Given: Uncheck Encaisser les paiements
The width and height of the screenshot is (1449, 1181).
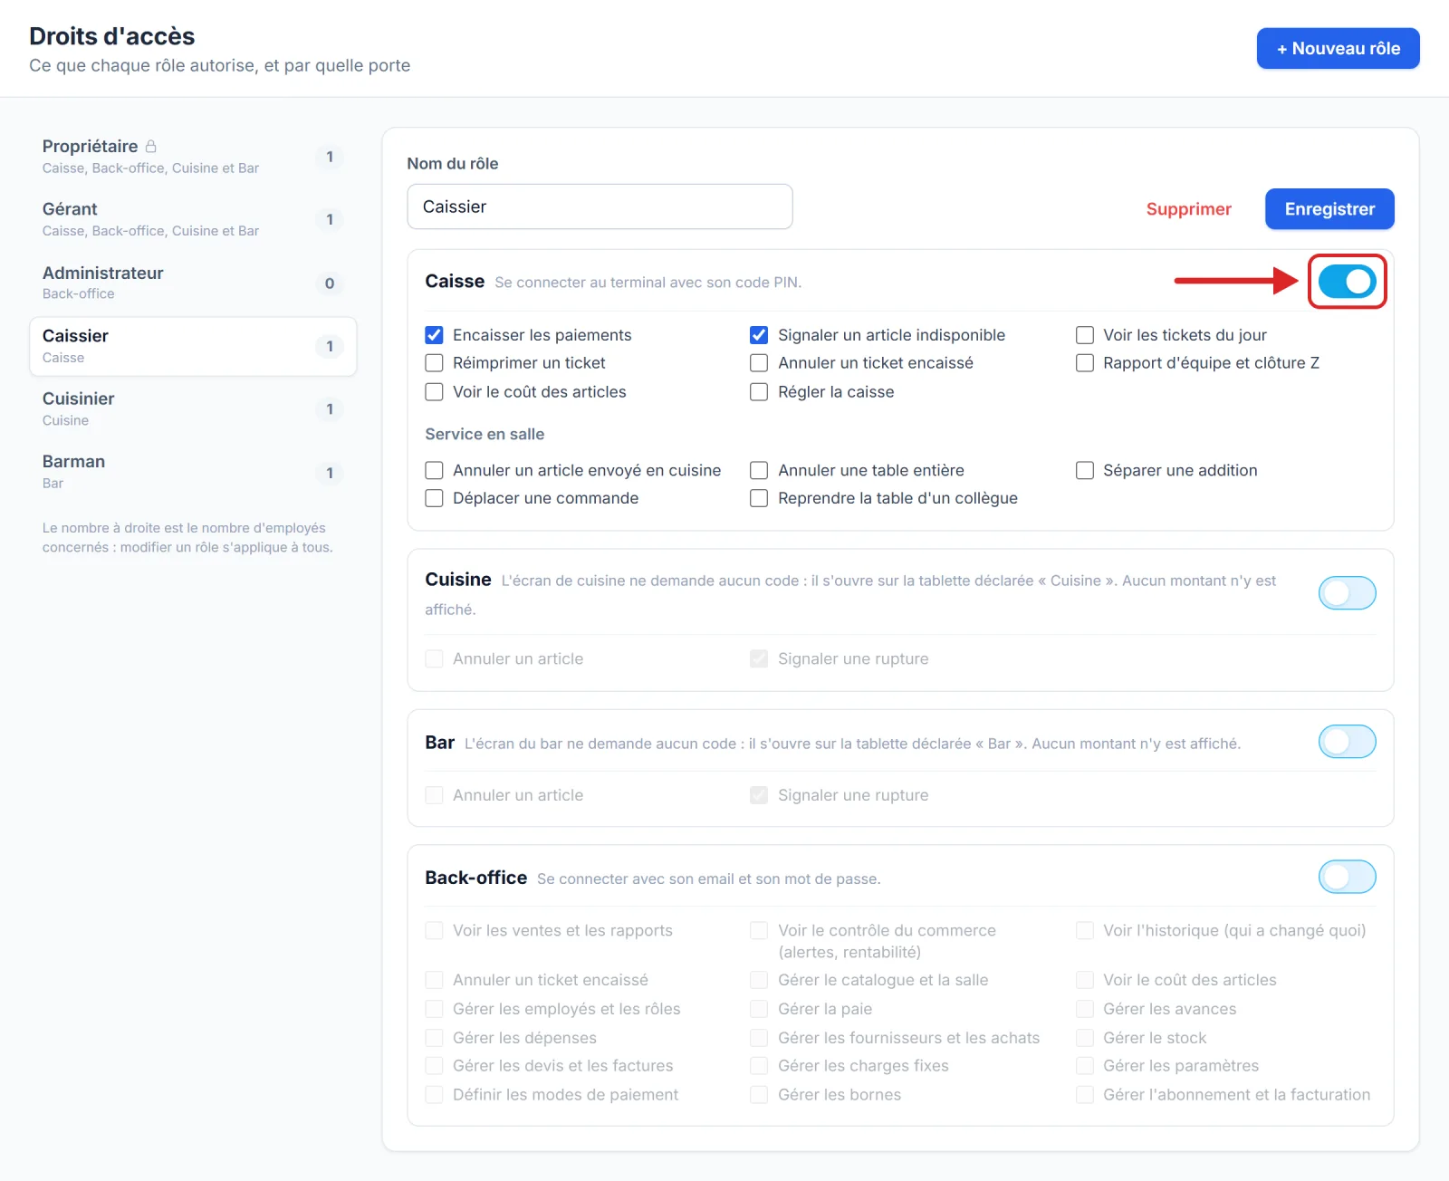Looking at the screenshot, I should [x=435, y=335].
